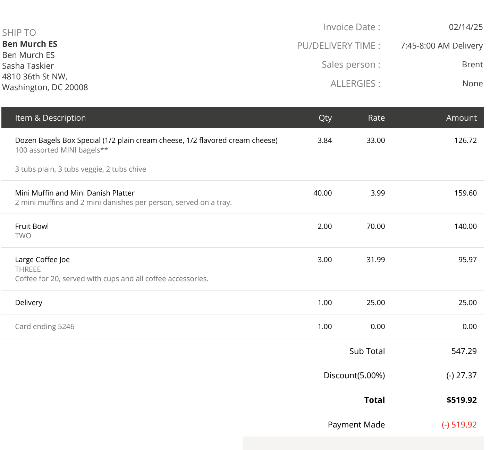This screenshot has height=450, width=490.
Task: Select the SHIP TO recipient name Ben Murch ES
Action: (x=30, y=44)
